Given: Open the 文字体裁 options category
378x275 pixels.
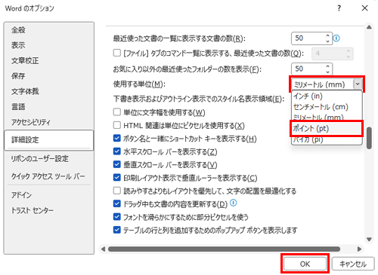Looking at the screenshot, I should coord(49,91).
